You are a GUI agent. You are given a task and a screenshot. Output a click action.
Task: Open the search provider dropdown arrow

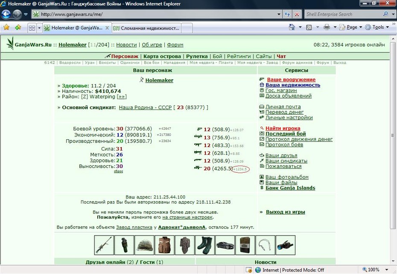393,14
